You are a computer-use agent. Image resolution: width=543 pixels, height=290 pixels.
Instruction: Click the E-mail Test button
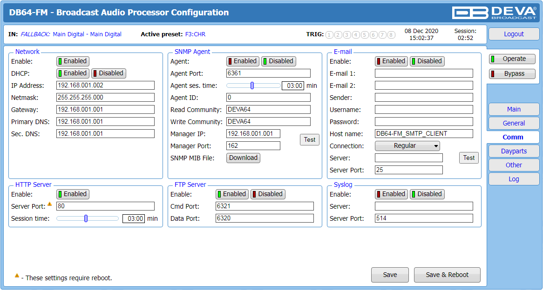[x=469, y=158]
